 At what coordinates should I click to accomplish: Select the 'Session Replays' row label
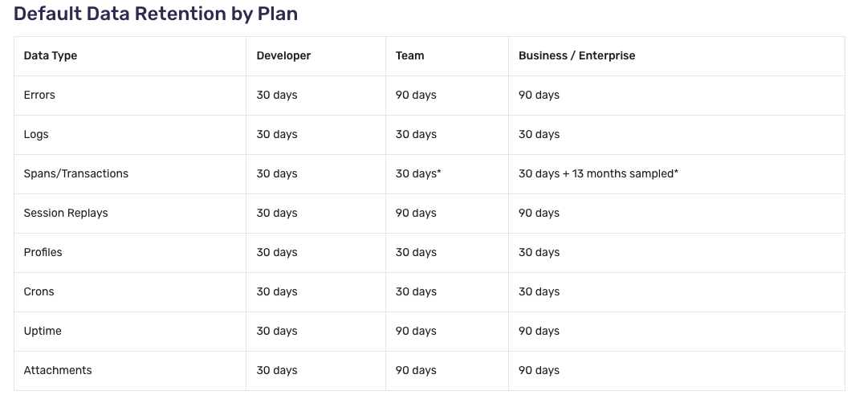(x=66, y=213)
